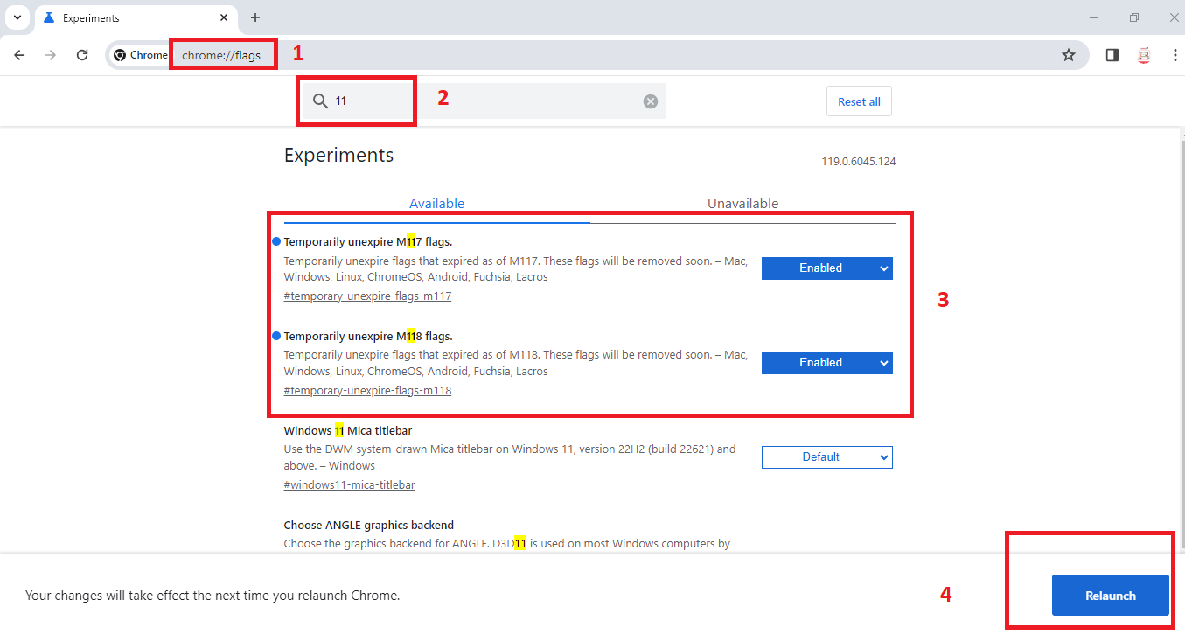Open the side panel icon
Screen dimensions: 1185x634
pos(1112,55)
